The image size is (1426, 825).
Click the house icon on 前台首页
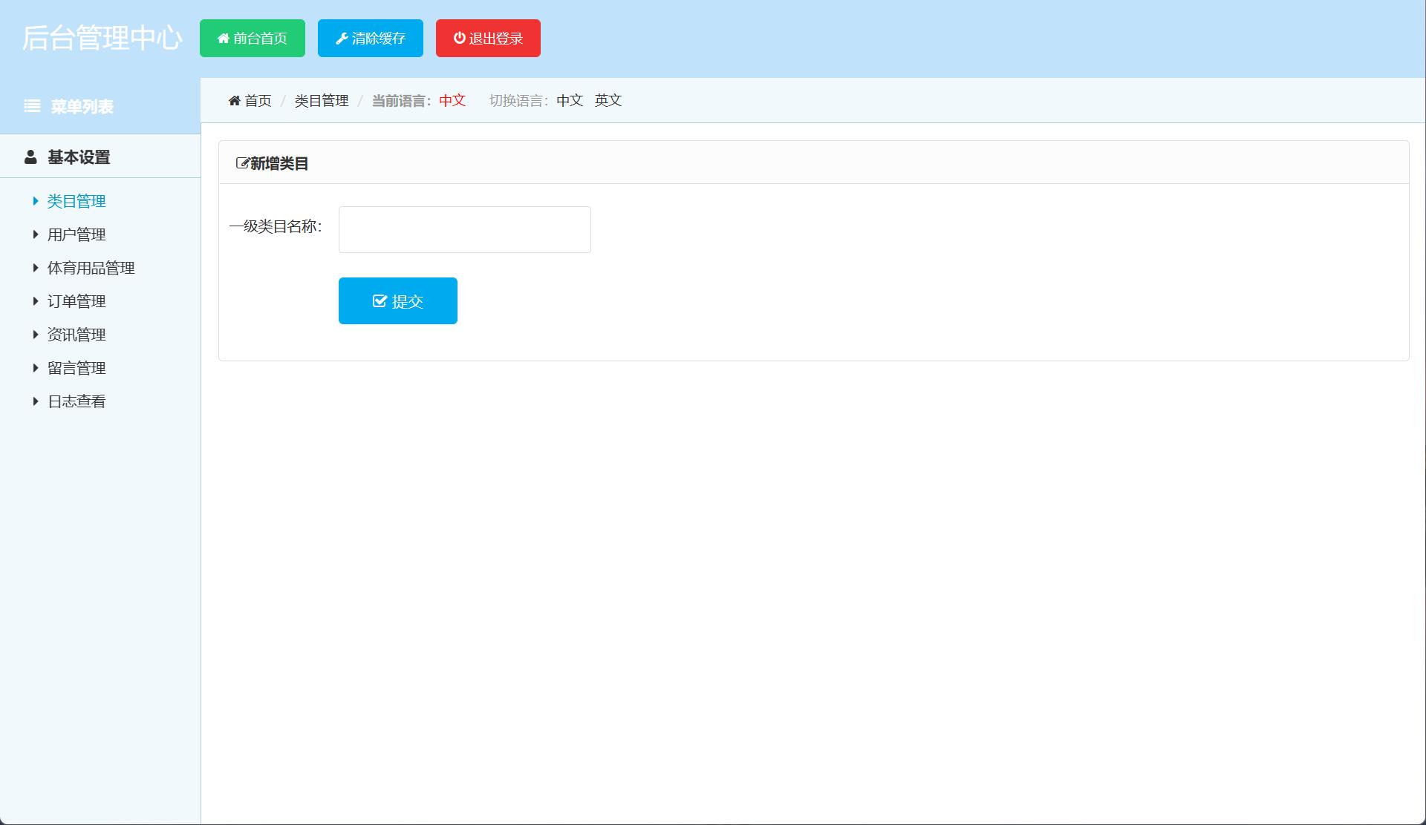223,39
